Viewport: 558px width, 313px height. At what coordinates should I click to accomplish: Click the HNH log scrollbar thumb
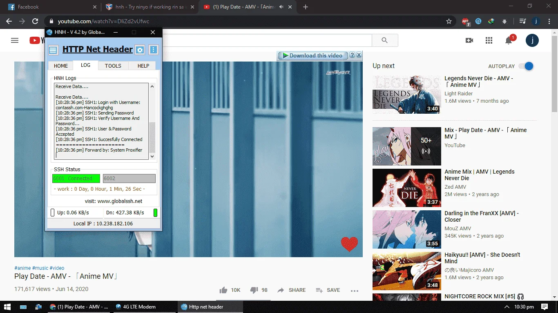(152, 137)
